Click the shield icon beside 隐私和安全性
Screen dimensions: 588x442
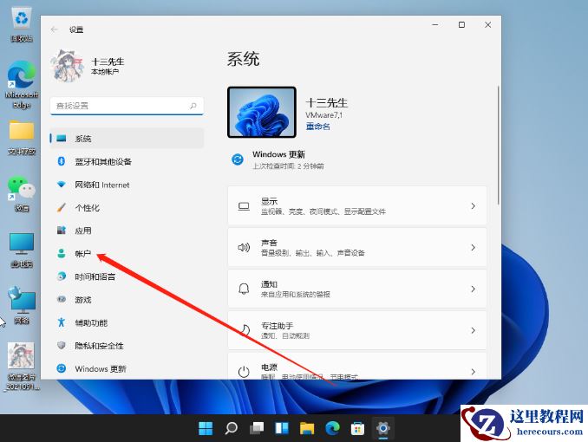(62, 345)
